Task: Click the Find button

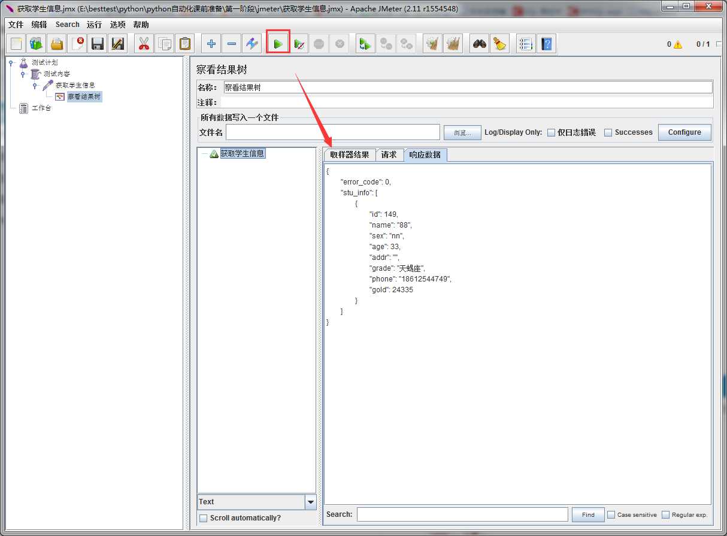Action: 588,514
